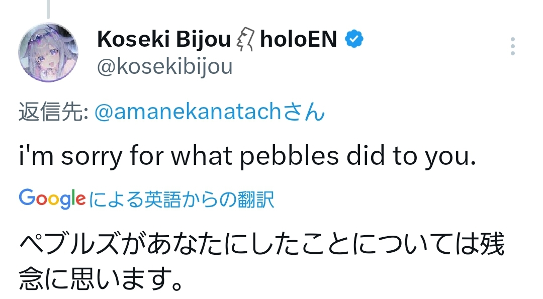Click "holoEN" in the display name
Image resolution: width=543 pixels, height=299 pixels.
click(x=299, y=39)
